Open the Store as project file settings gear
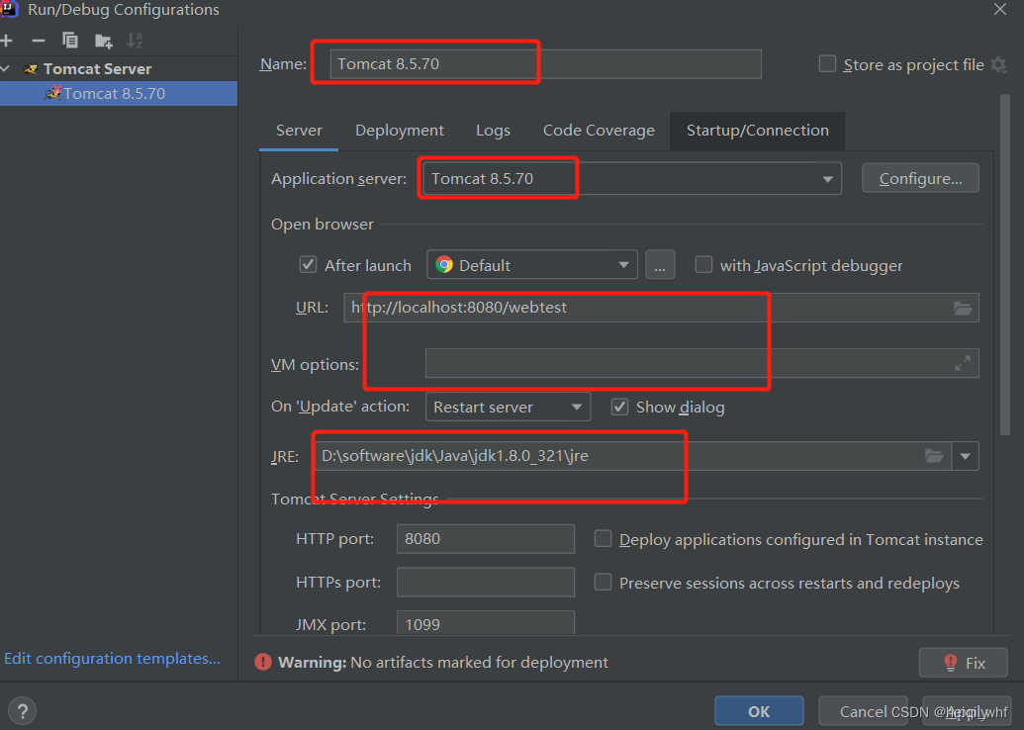Screen dimensions: 1024x730 tap(998, 64)
